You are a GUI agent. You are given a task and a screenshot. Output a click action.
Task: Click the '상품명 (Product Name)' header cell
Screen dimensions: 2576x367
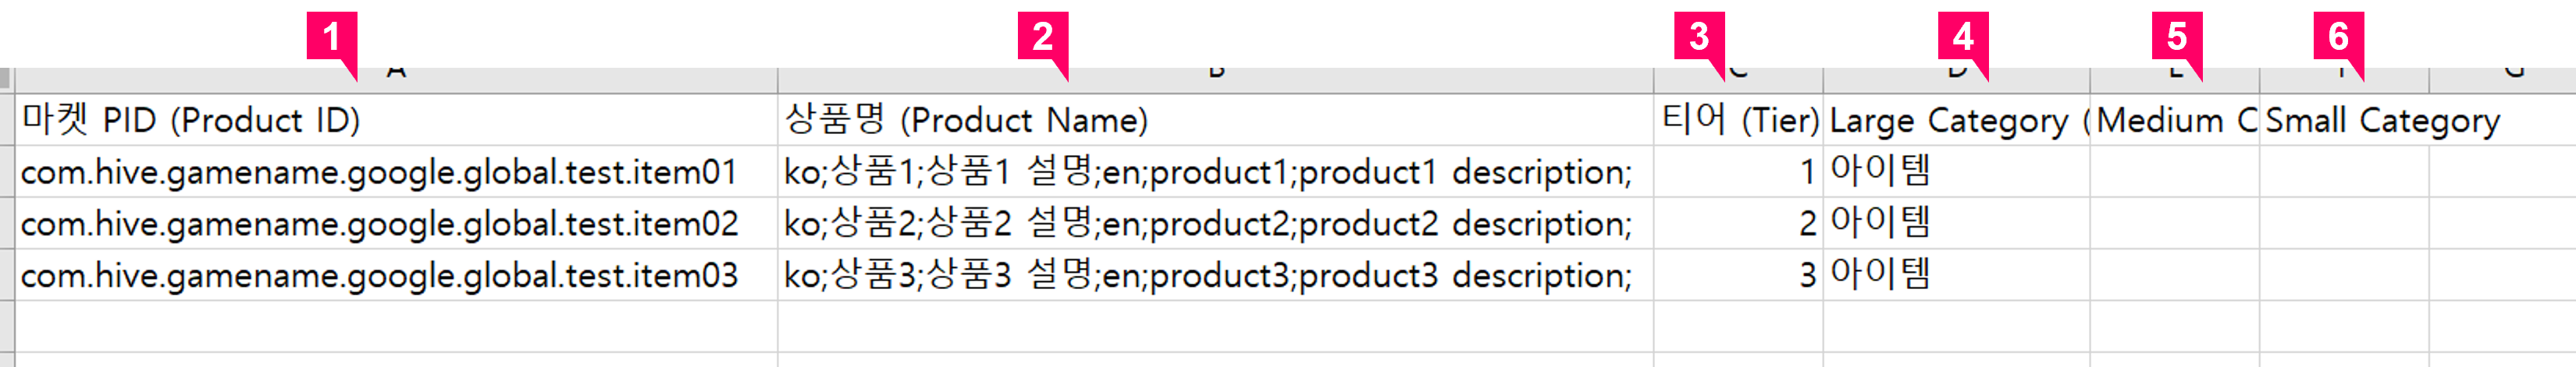click(x=1215, y=120)
